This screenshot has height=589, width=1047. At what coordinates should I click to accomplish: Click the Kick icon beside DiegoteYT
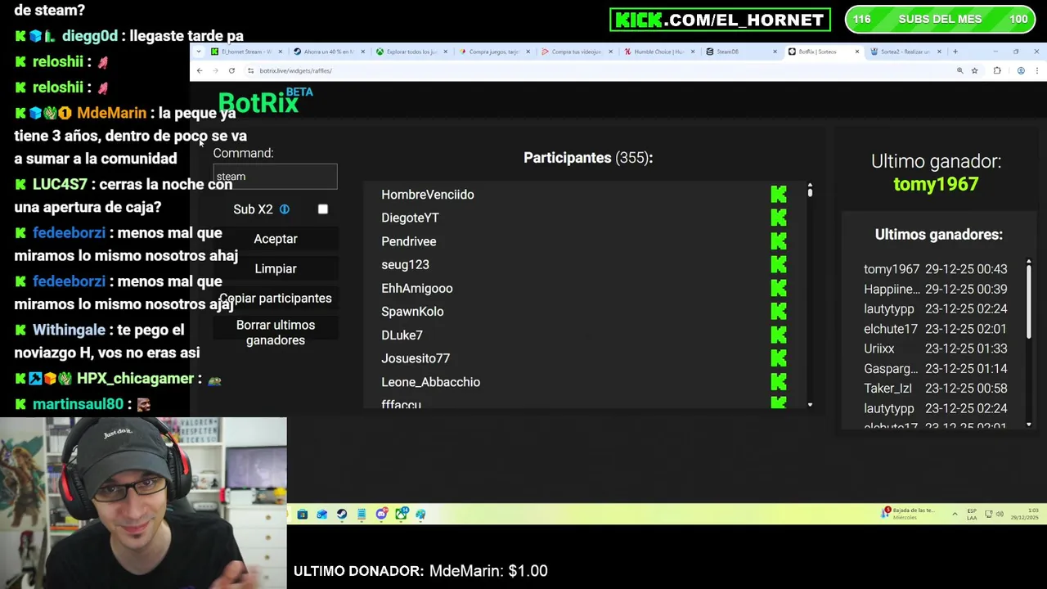pyautogui.click(x=779, y=218)
